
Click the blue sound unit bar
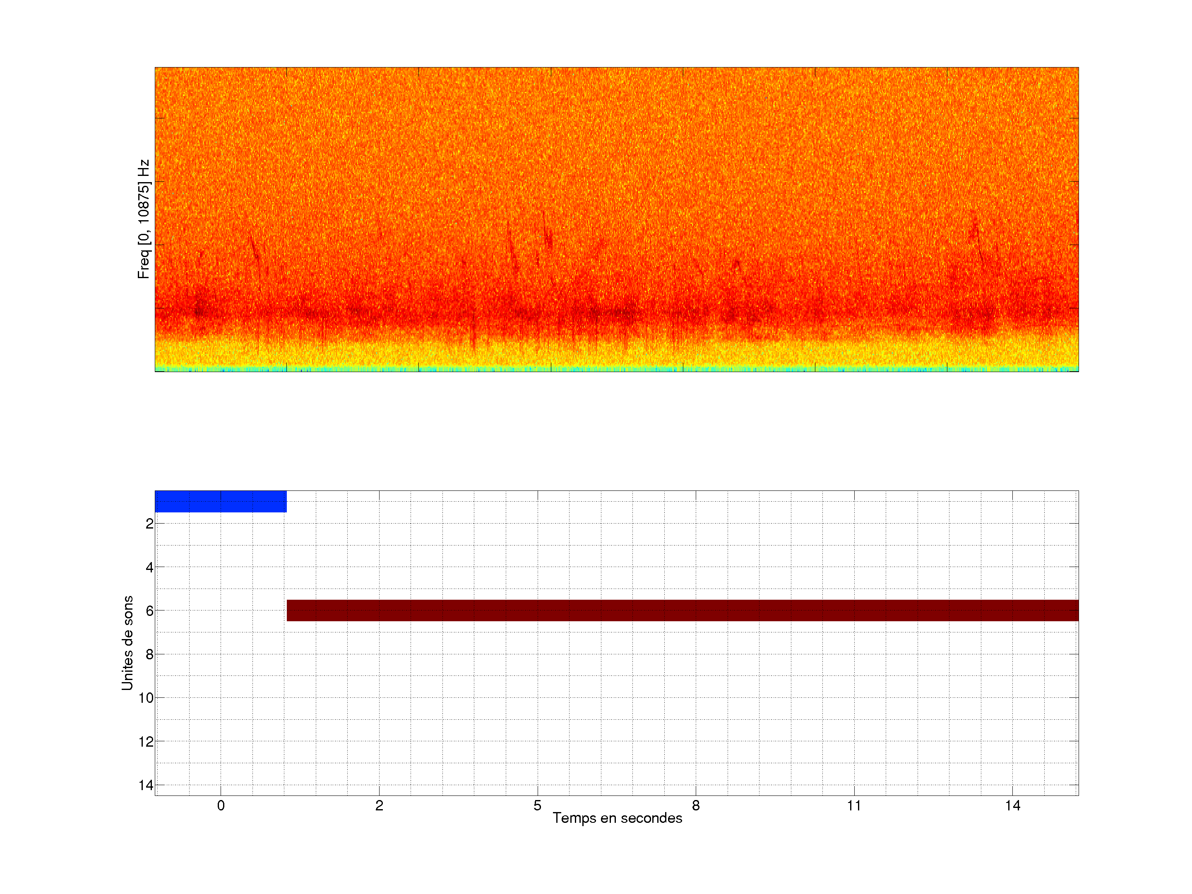pyautogui.click(x=221, y=501)
